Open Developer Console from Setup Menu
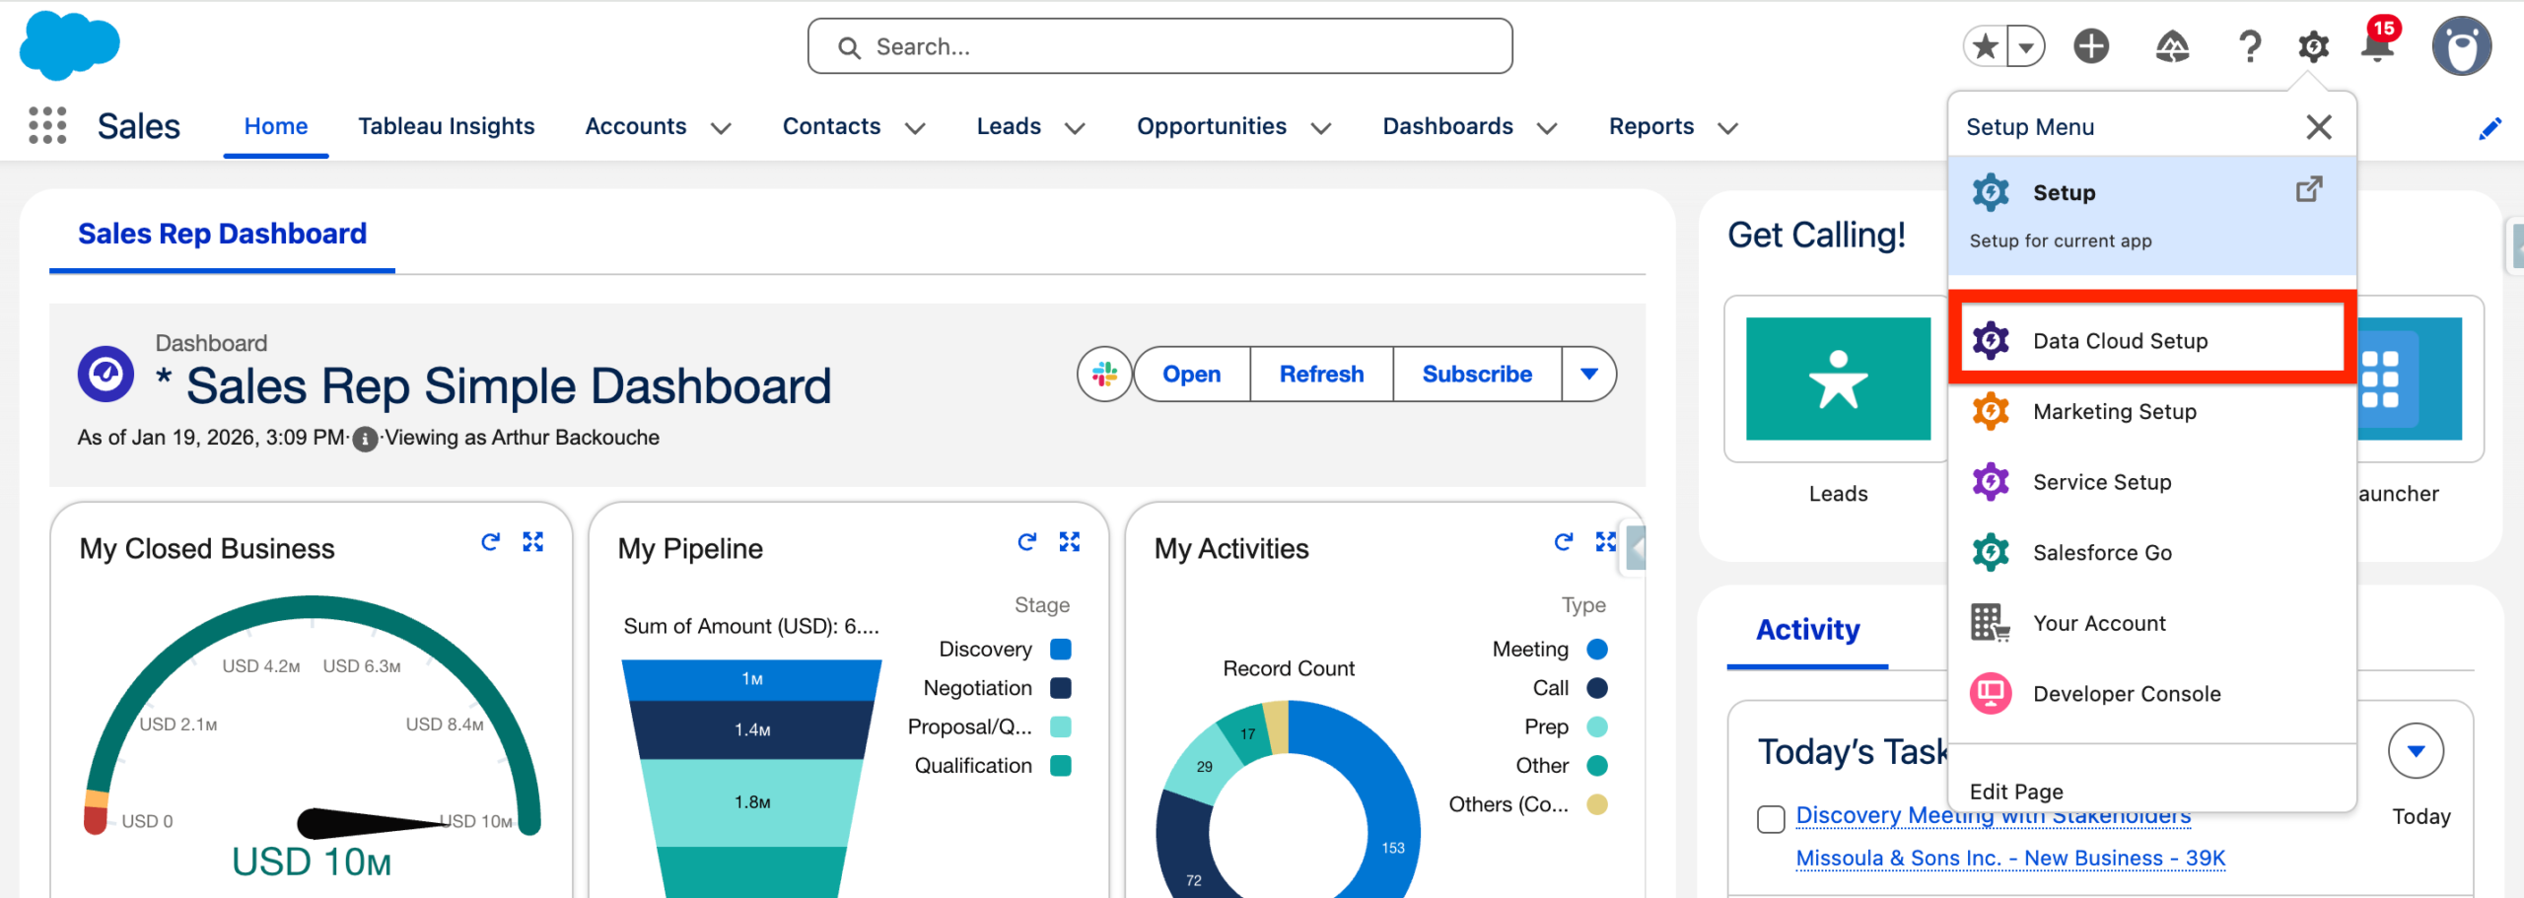Image resolution: width=2524 pixels, height=898 pixels. tap(2152, 694)
